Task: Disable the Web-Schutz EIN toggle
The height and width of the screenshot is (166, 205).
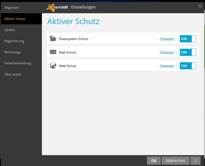Action: [x=188, y=66]
